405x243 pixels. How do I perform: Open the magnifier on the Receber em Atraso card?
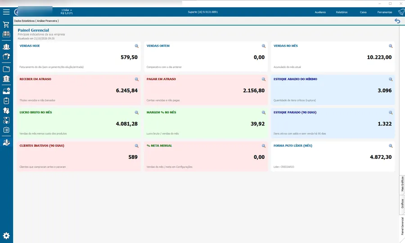pyautogui.click(x=136, y=79)
